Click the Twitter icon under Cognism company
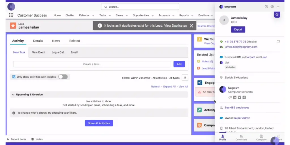This screenshot has height=145, width=290. pos(239,97)
